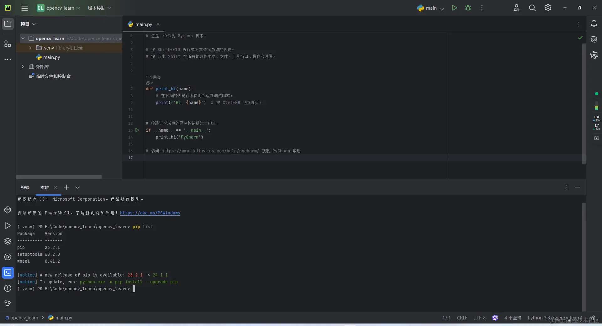Open the Run tool window
Screen dimensions: 602x326
8,225
